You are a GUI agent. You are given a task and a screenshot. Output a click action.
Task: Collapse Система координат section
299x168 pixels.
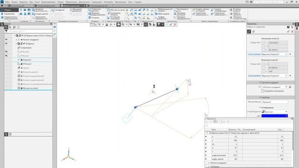[x=260, y=83]
